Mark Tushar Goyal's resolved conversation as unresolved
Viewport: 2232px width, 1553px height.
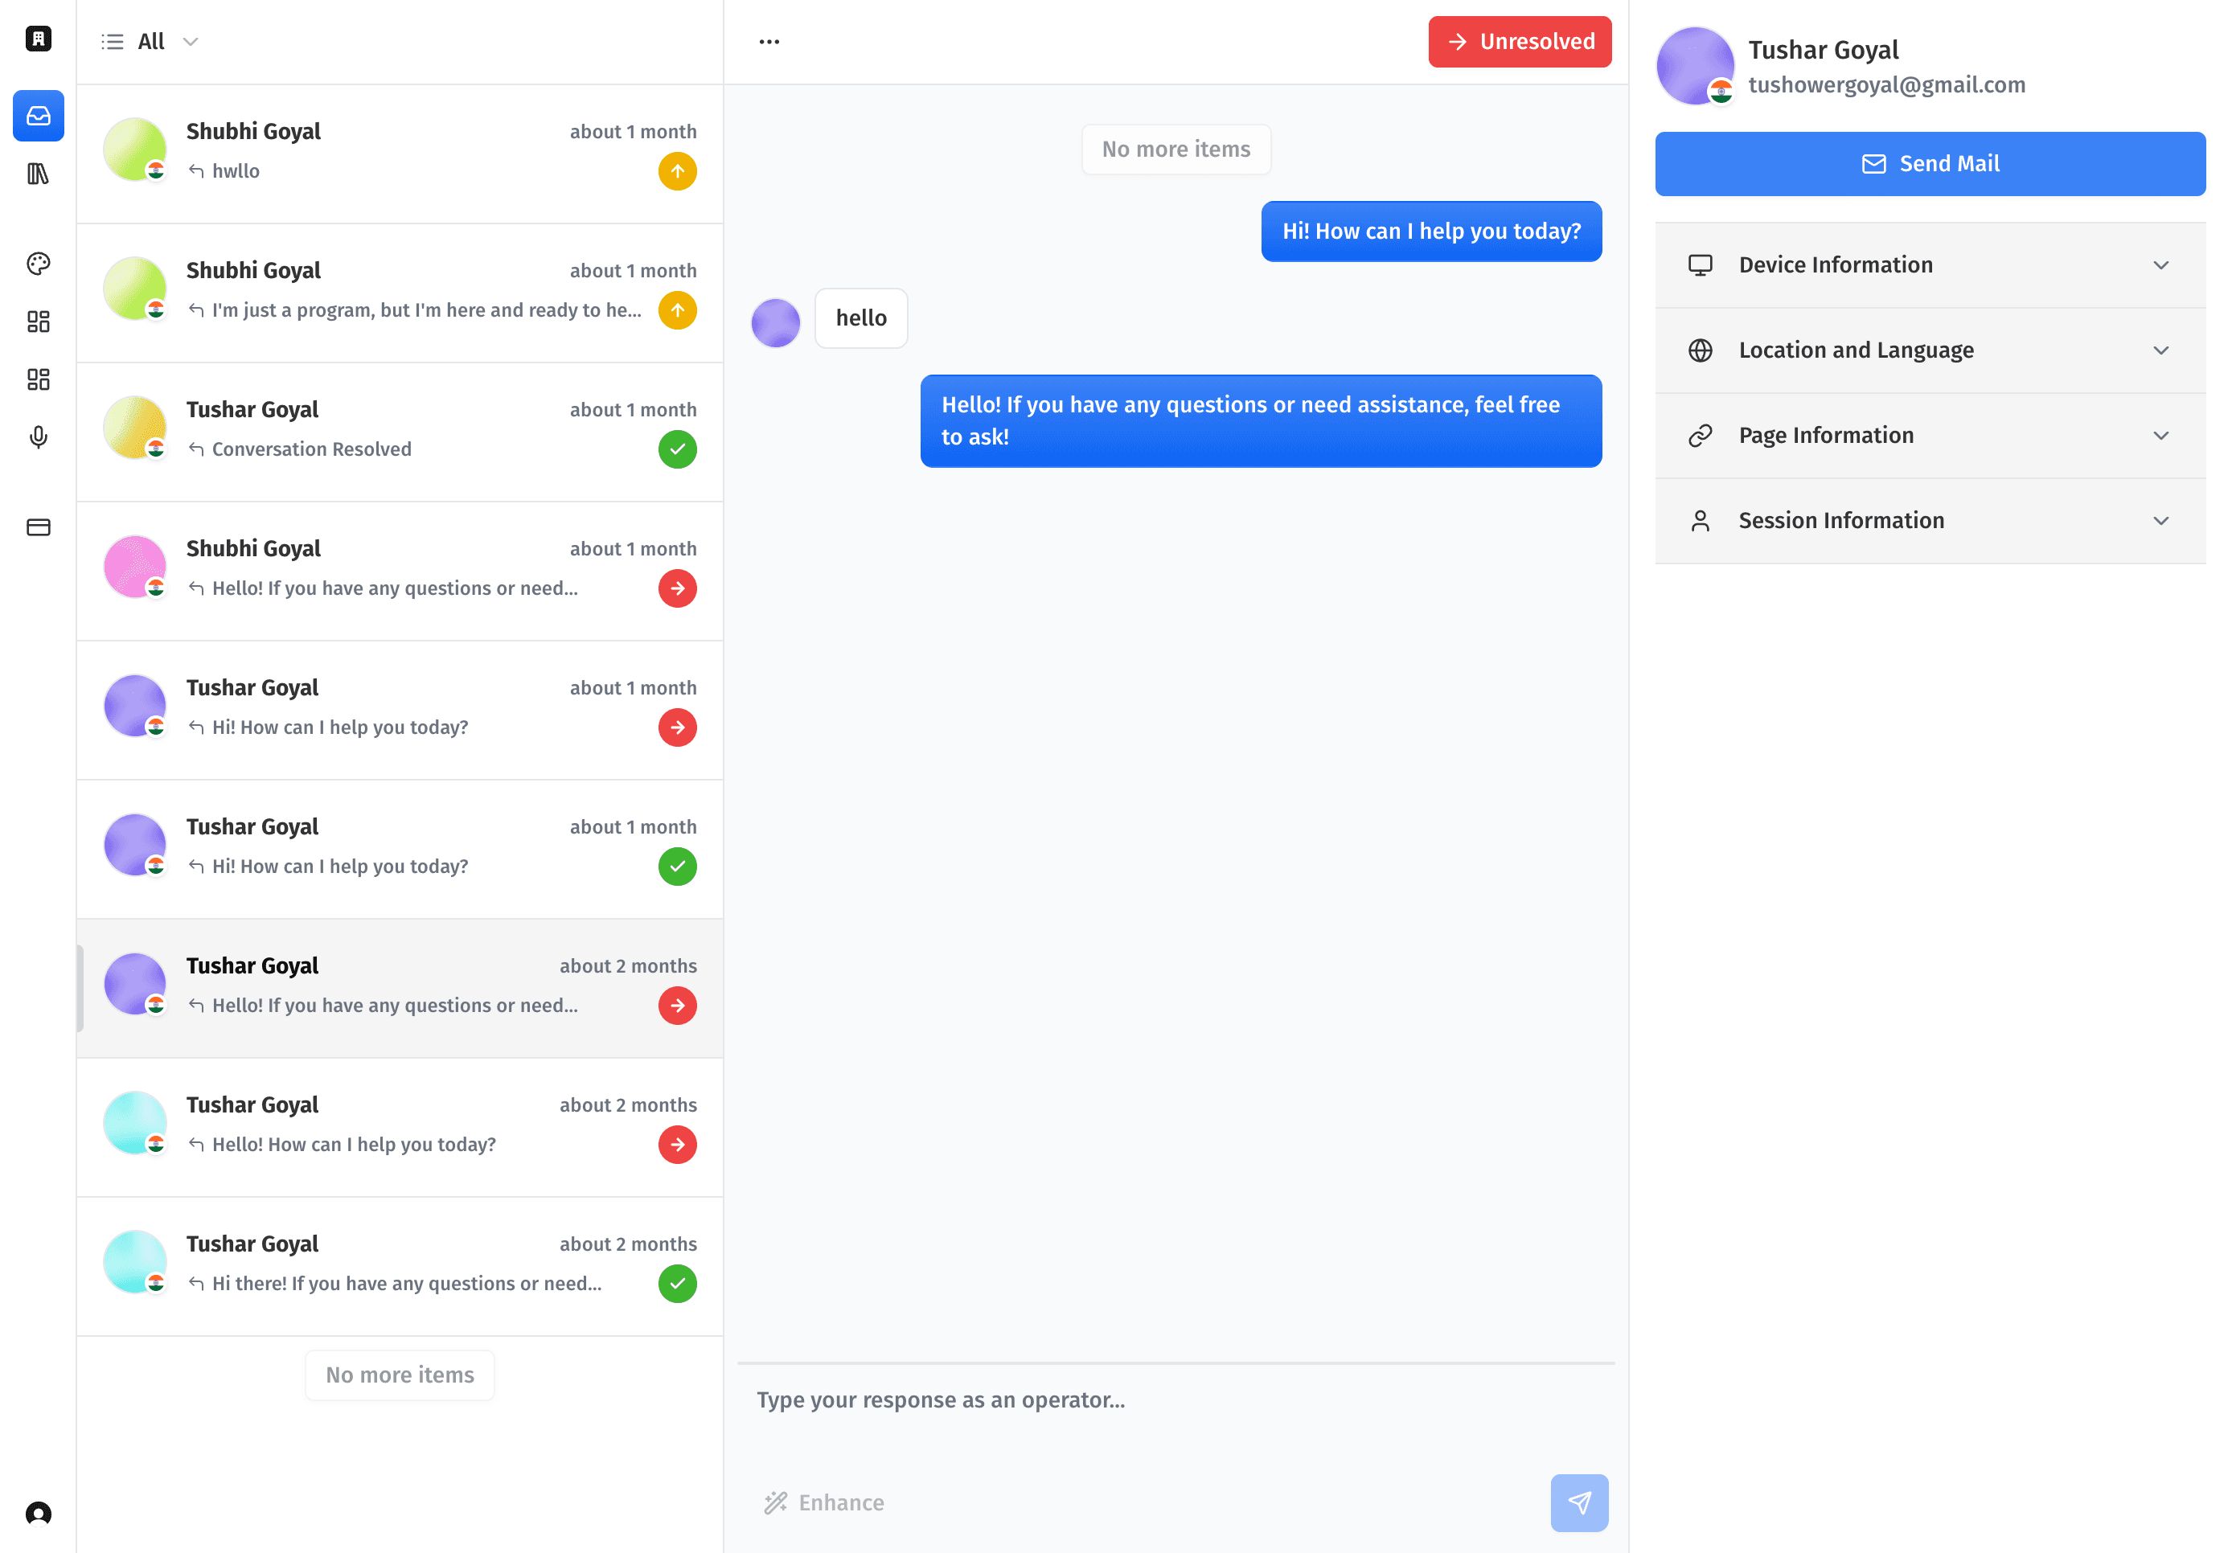click(x=678, y=449)
